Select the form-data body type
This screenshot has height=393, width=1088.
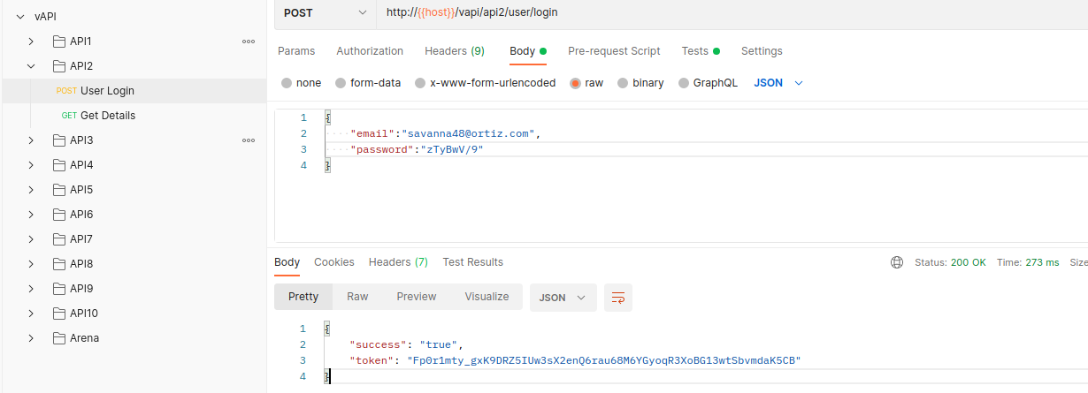coord(341,83)
